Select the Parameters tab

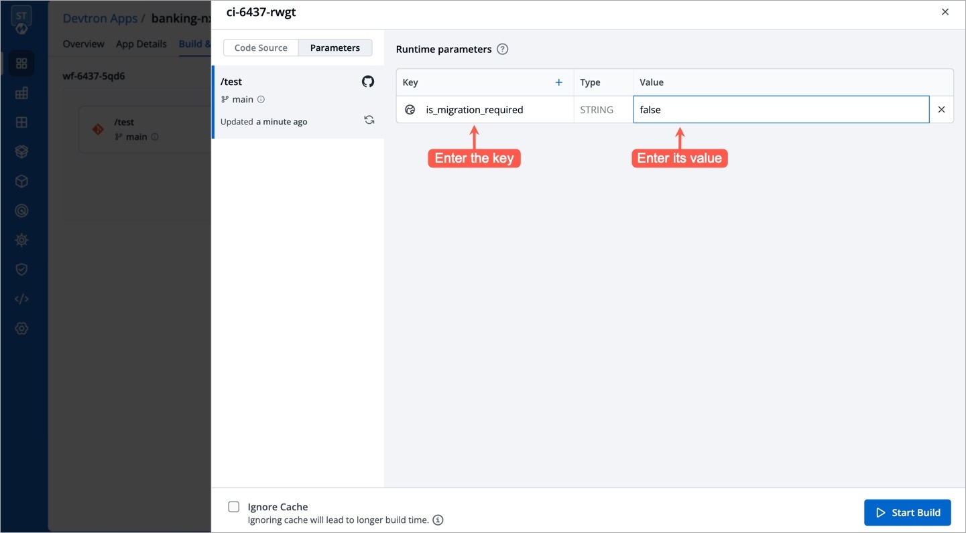click(x=335, y=48)
